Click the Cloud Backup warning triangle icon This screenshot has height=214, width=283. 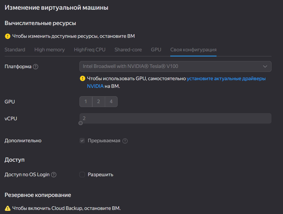coord(8,208)
